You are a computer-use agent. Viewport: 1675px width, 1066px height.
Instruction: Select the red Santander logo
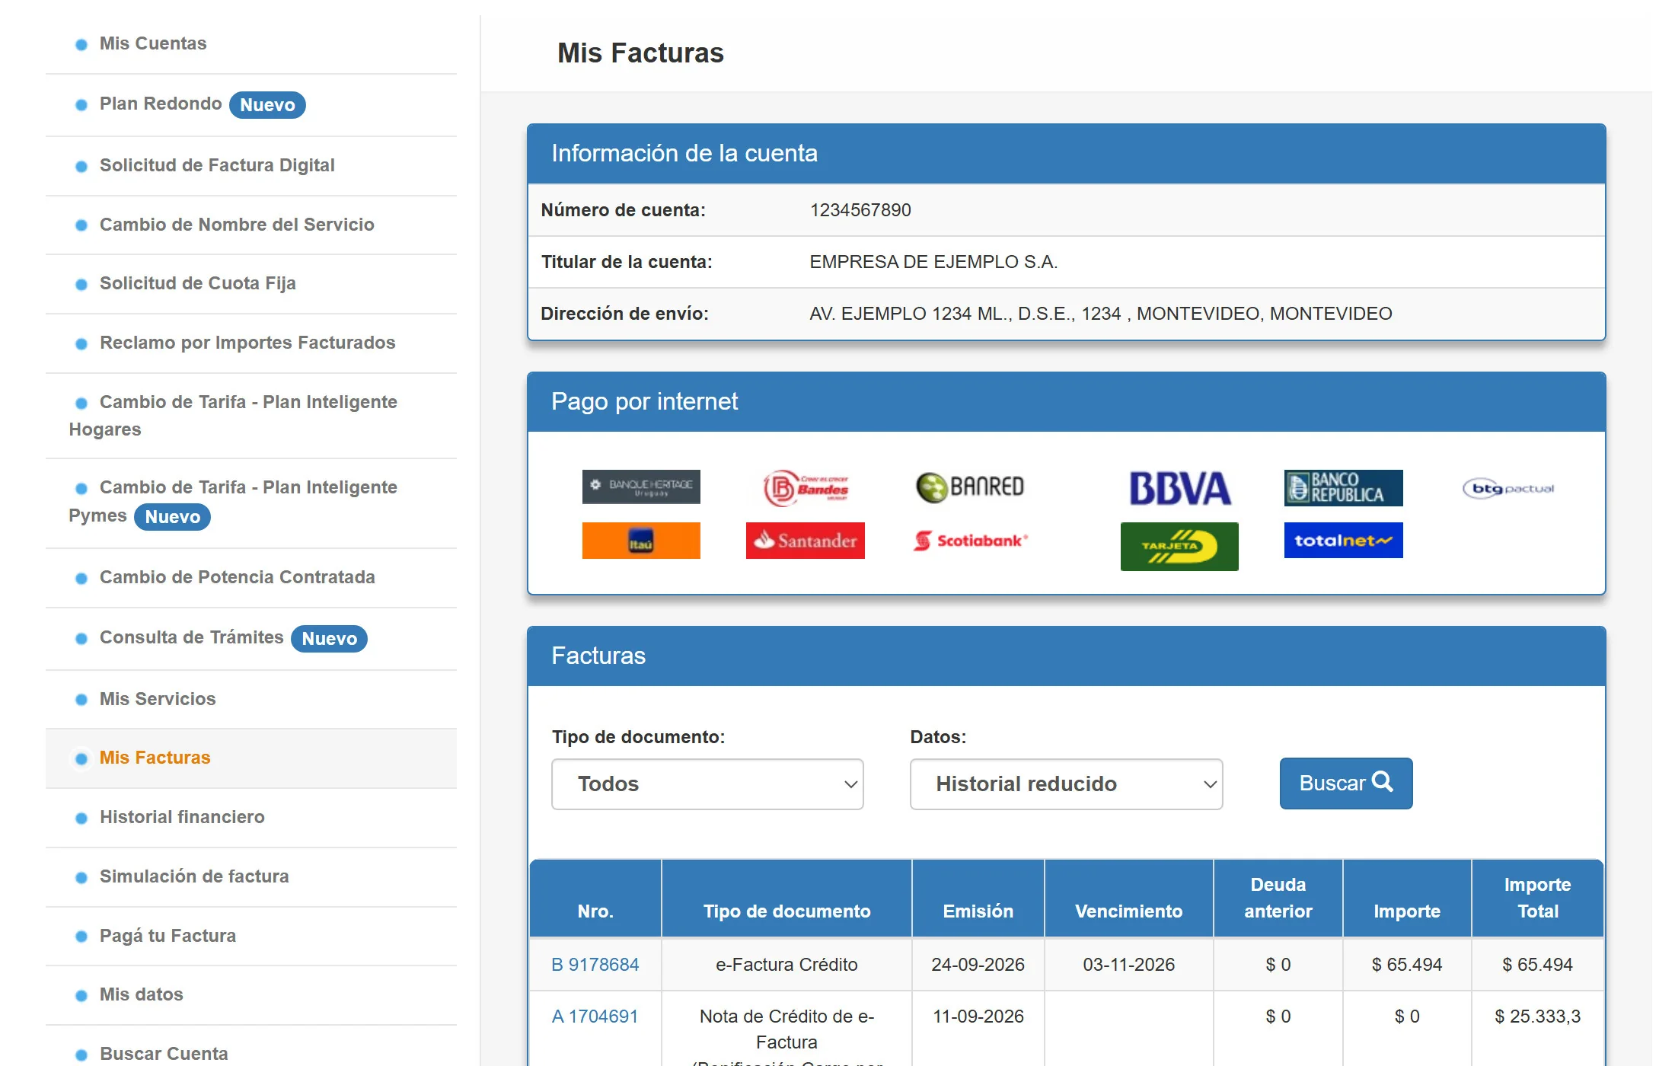pyautogui.click(x=806, y=541)
